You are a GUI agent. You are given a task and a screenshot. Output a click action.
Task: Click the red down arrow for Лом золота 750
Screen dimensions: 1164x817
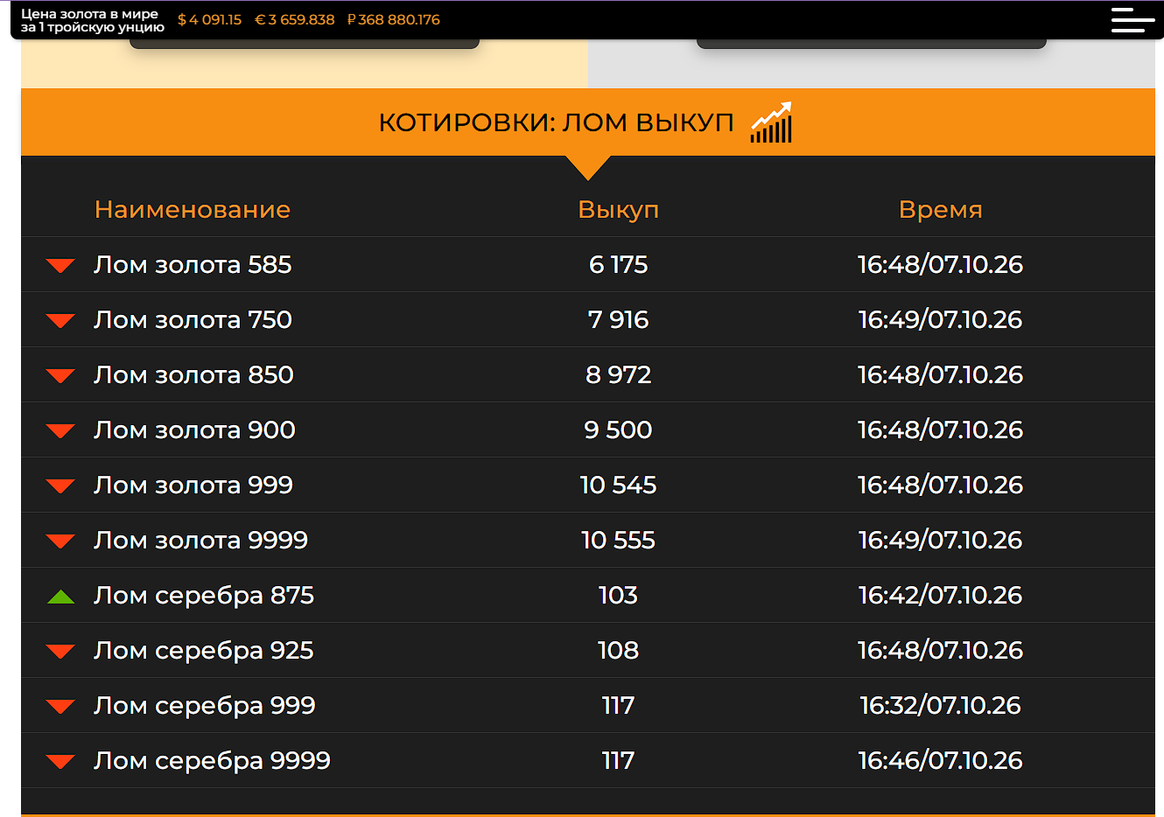(60, 320)
